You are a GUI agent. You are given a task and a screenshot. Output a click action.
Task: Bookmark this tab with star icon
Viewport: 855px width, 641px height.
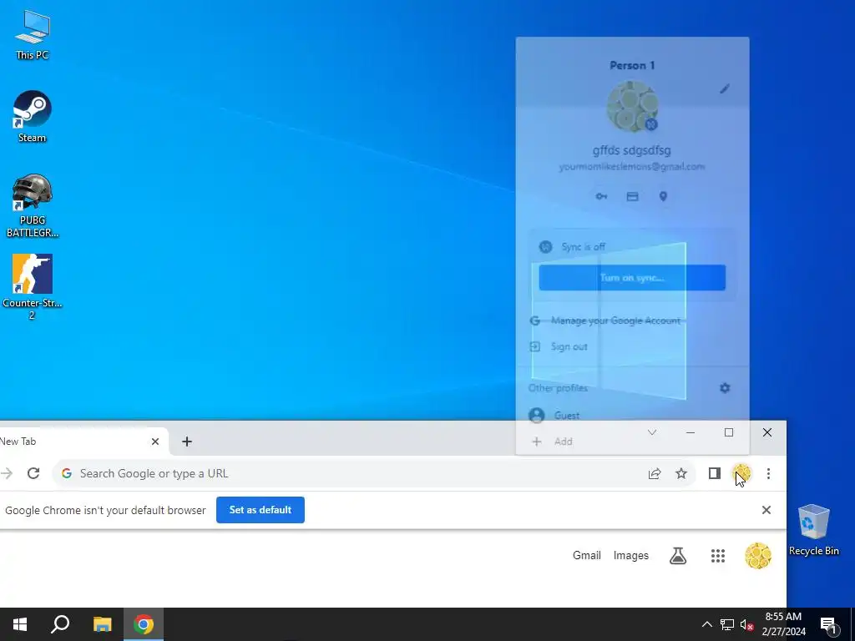pos(681,474)
